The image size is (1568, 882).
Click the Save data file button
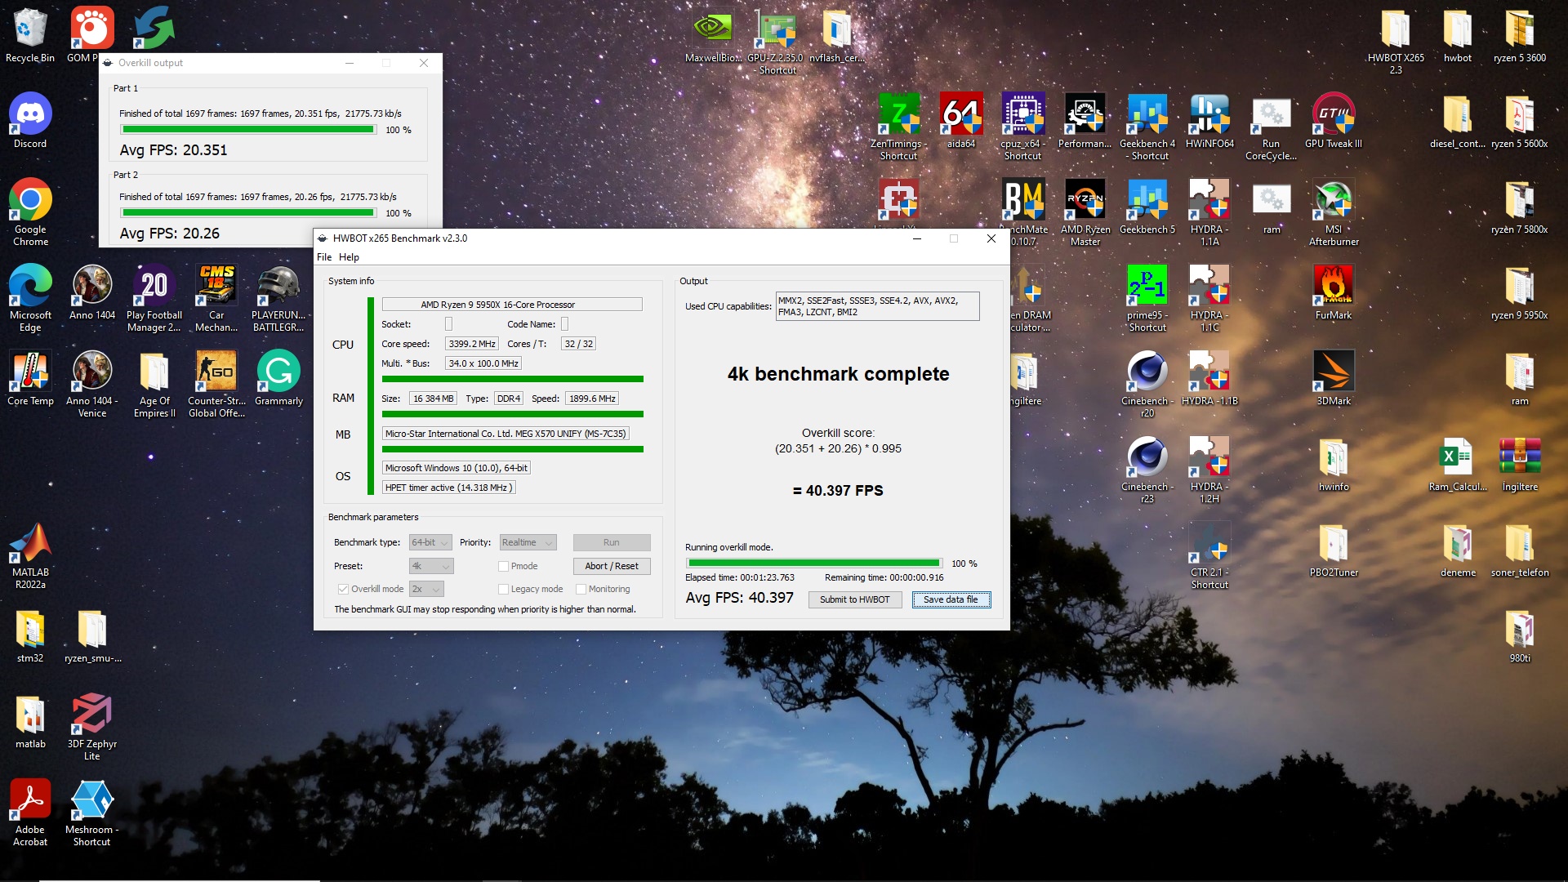tap(951, 599)
